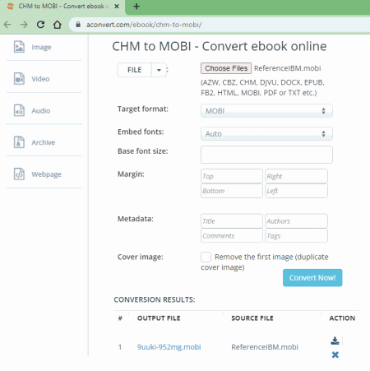Click the page title CHM to MOBI heading
This screenshot has height=371, width=370.
click(220, 46)
